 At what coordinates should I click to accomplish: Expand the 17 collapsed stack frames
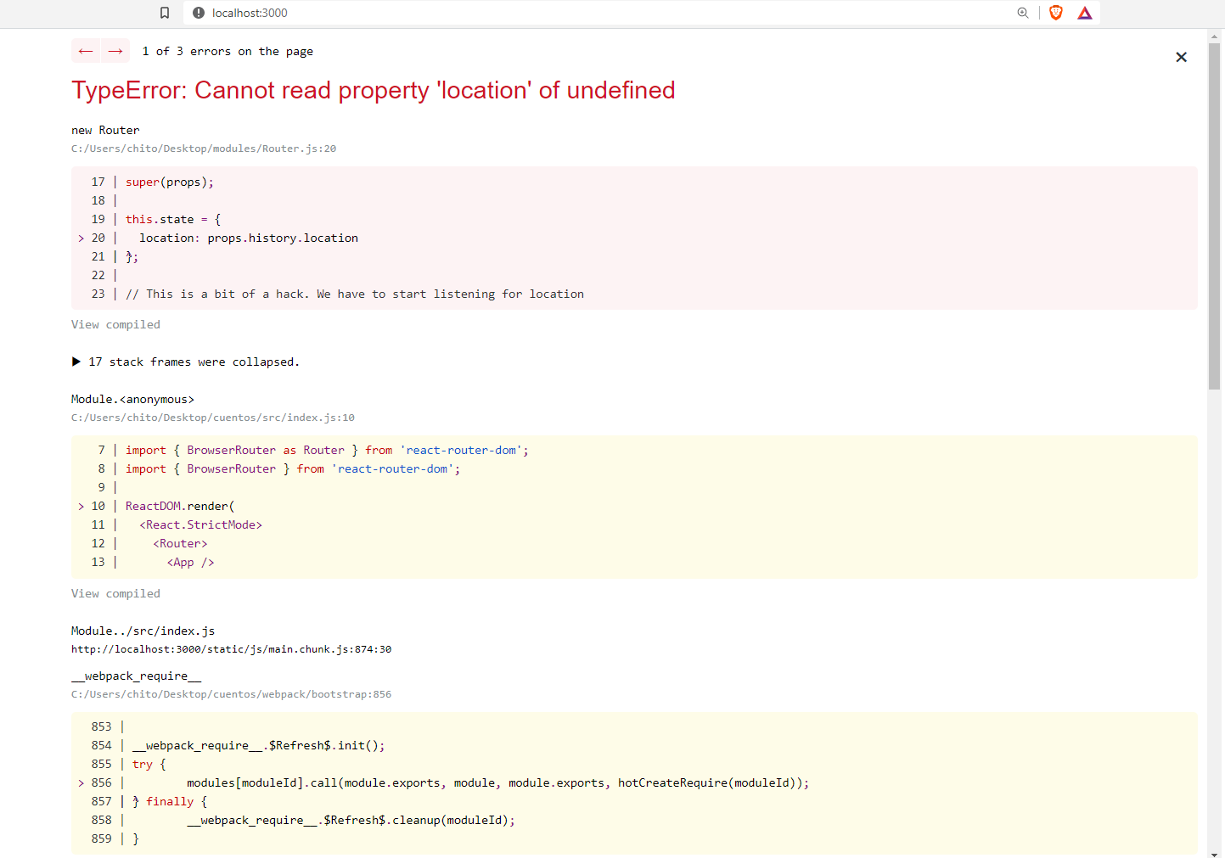pos(186,362)
